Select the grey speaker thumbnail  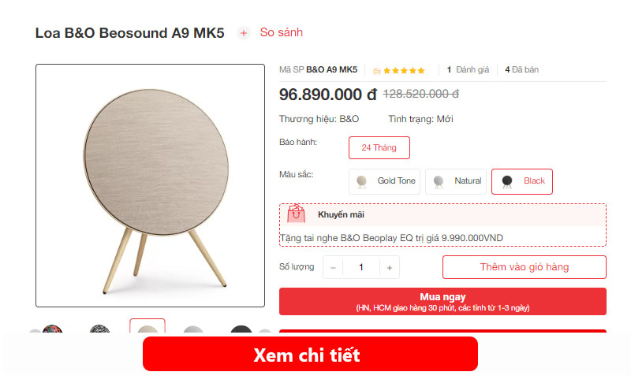coord(193,329)
